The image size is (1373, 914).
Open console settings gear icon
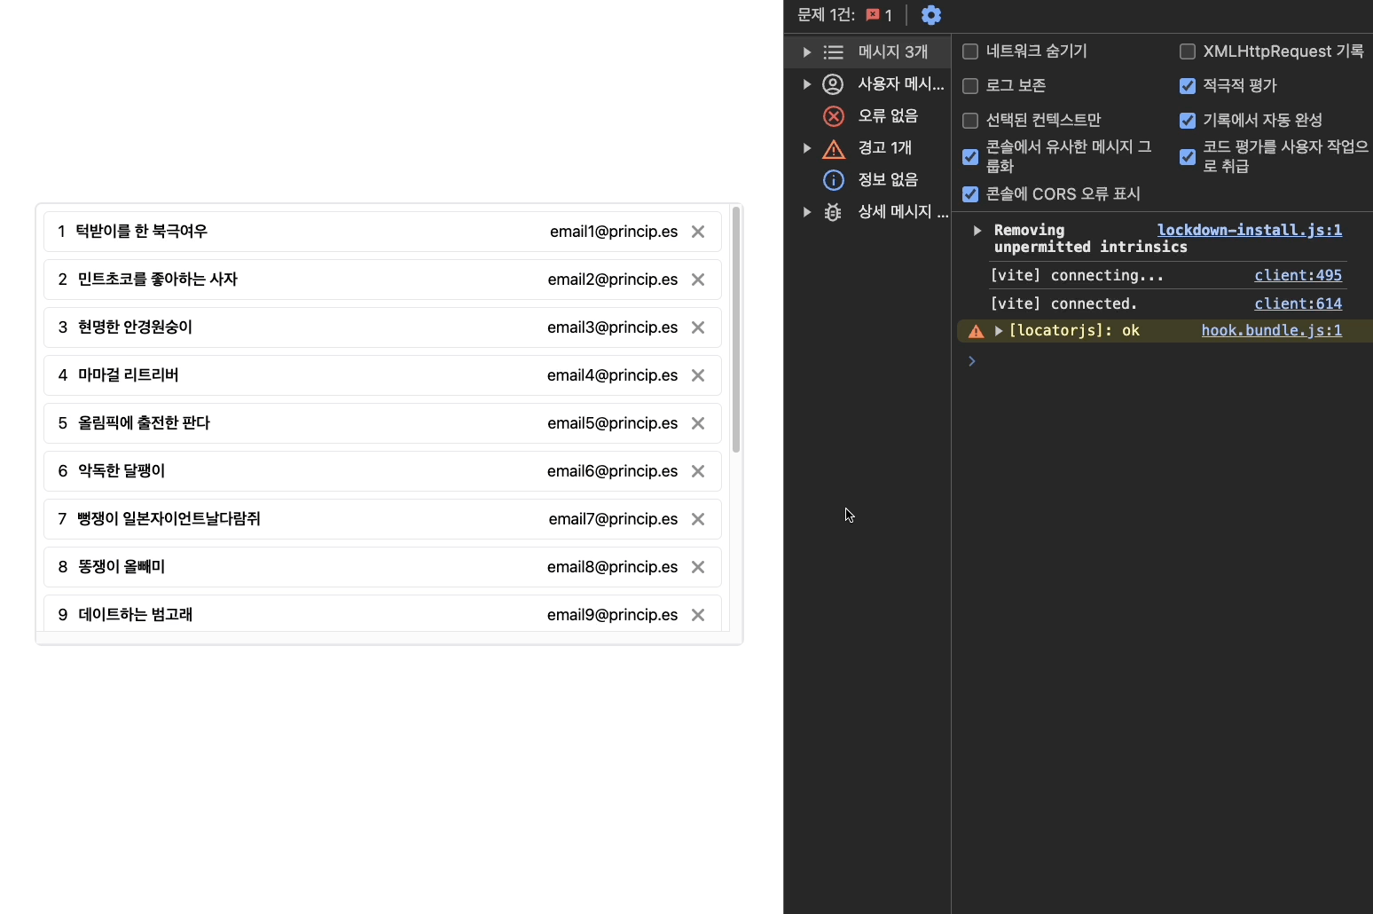coord(930,15)
